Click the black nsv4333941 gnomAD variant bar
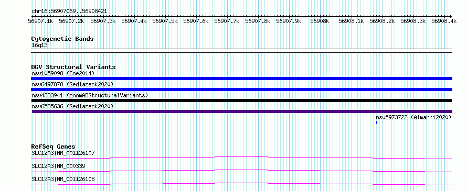 [241, 100]
